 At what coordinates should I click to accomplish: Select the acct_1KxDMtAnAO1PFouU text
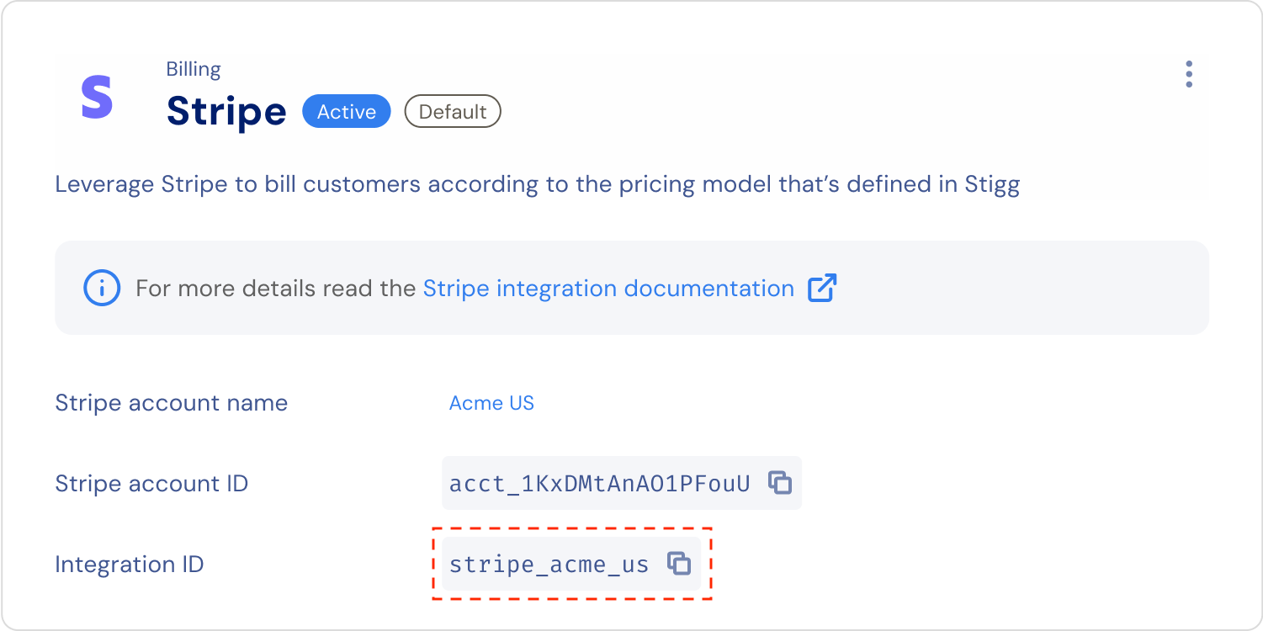[x=600, y=484]
